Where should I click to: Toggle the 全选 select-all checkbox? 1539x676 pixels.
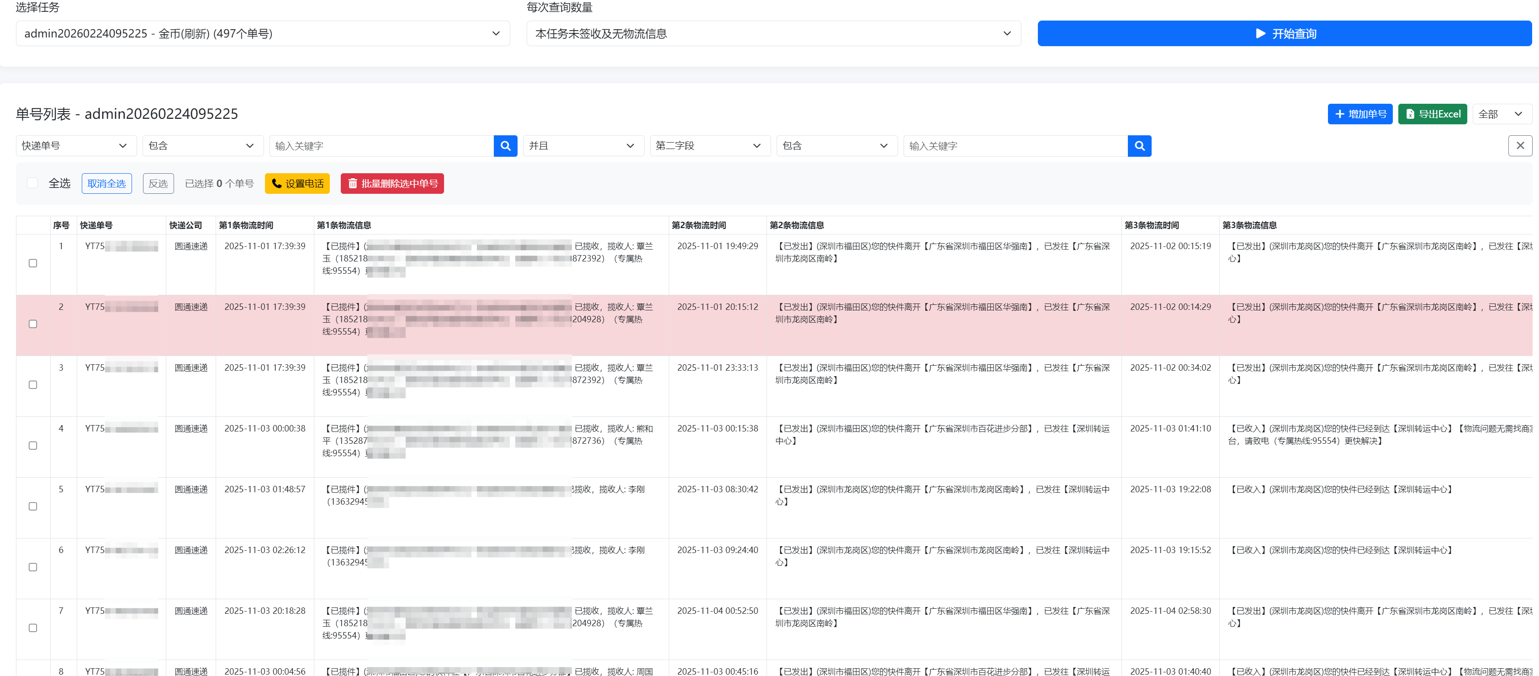[33, 183]
